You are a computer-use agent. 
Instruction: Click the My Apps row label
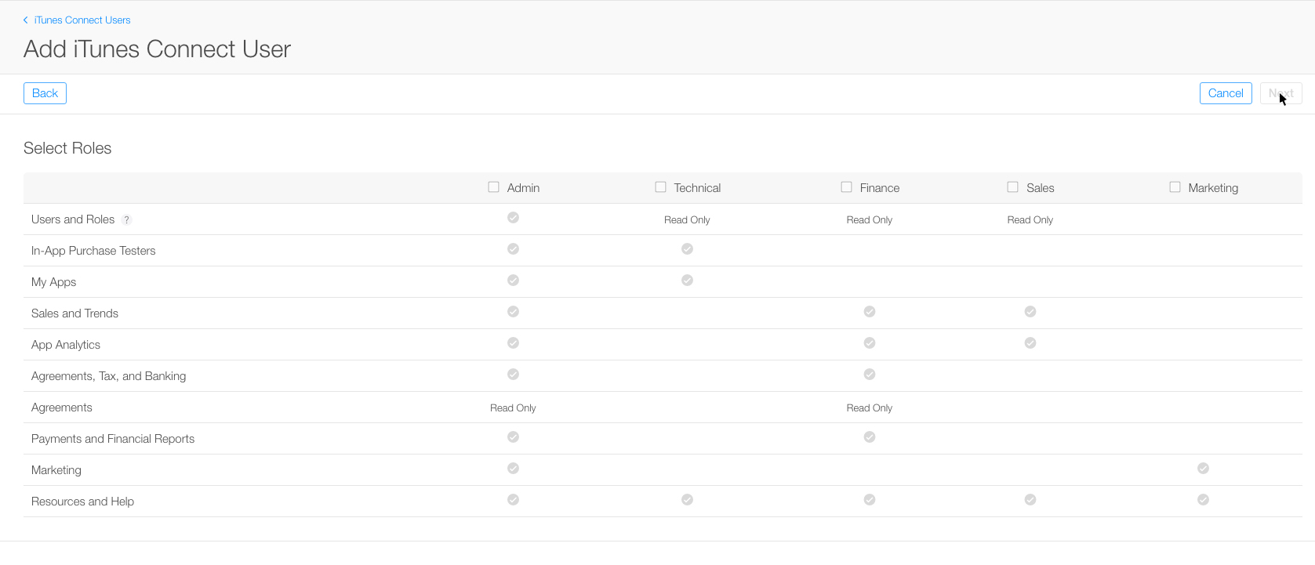coord(53,282)
